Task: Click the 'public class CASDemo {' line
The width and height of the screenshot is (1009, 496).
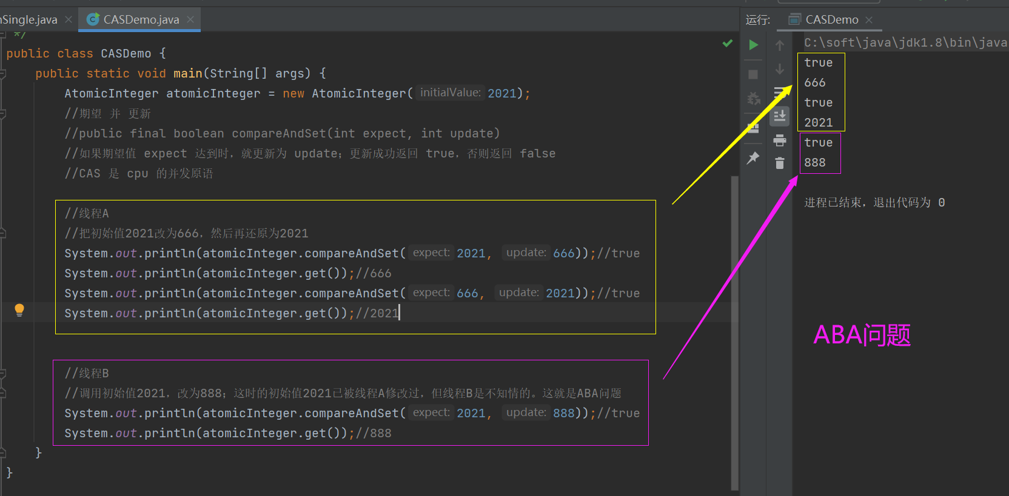Action: click(85, 53)
